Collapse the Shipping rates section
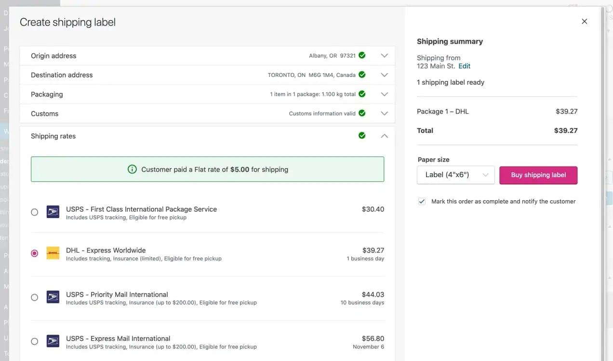 tap(384, 135)
